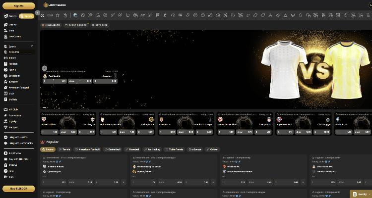
Task: Collapse the left sidebar with arrow
Action: 38,12
